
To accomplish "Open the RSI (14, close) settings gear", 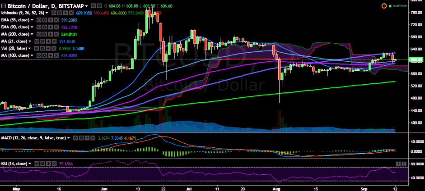I will pos(42,164).
